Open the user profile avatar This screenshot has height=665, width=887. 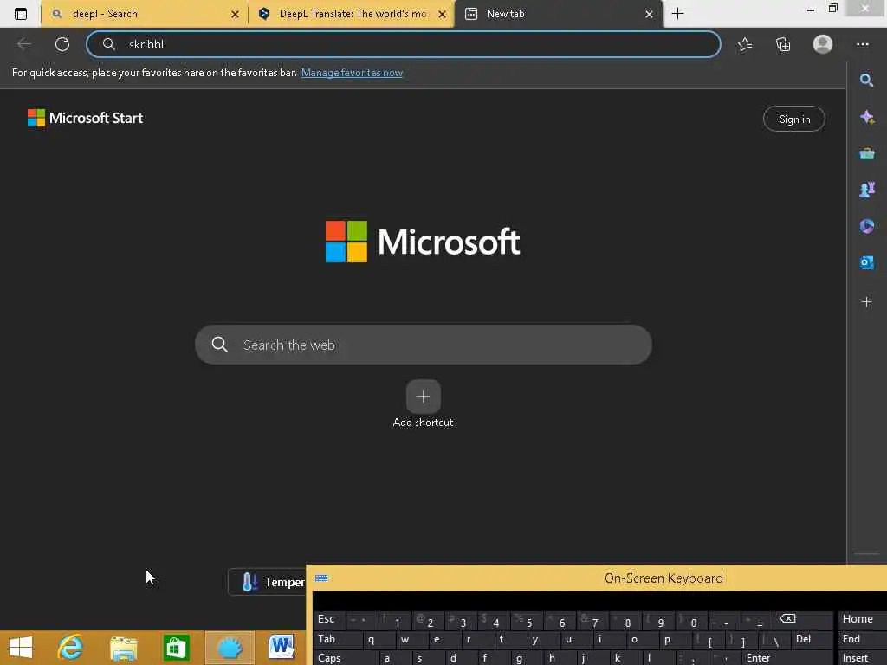point(823,44)
